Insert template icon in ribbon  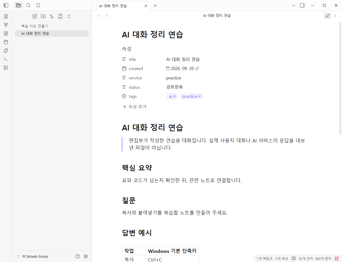[x=6, y=51]
